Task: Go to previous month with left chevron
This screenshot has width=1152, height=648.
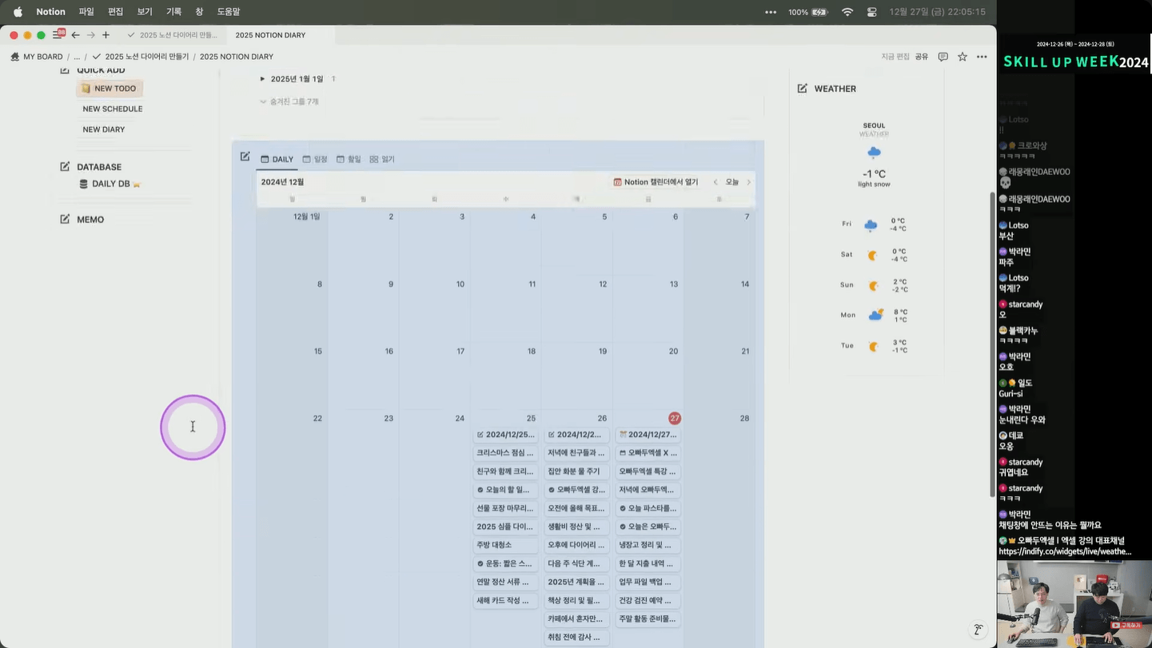Action: coord(716,182)
